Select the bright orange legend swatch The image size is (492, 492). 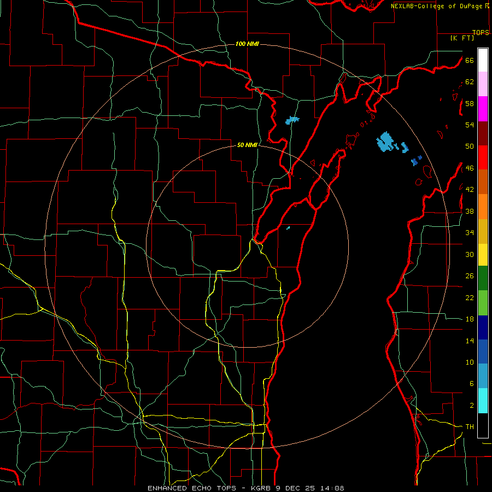coord(483,207)
